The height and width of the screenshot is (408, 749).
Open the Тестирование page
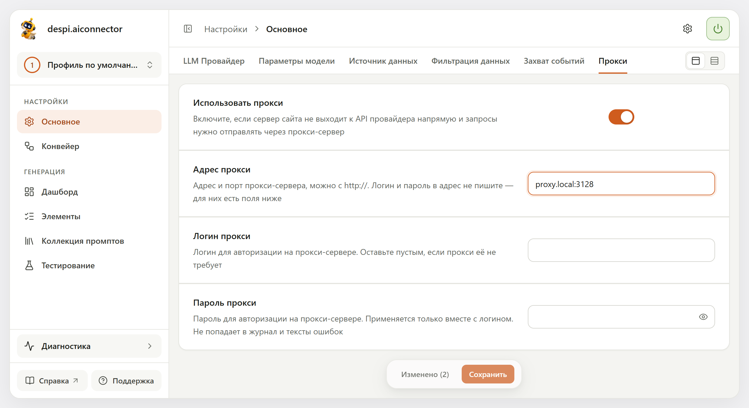tap(89, 265)
